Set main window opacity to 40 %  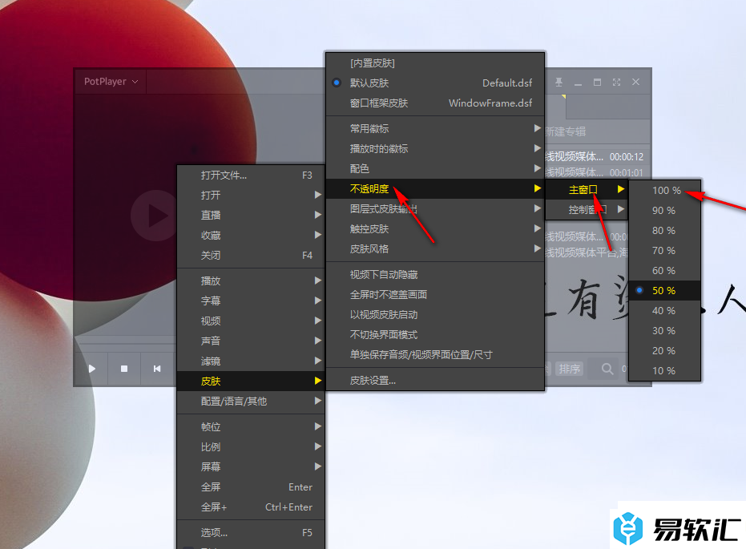(x=664, y=310)
